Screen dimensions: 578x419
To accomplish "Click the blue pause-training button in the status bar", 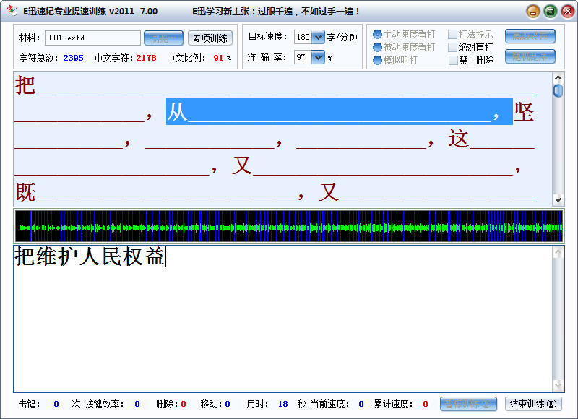I will tap(468, 404).
